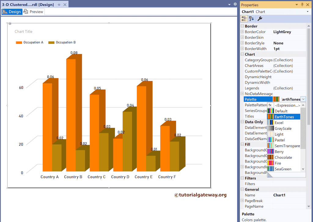The width and height of the screenshot is (313, 222).
Task: Open the Chart1 object selector dropdown
Action: point(307,12)
